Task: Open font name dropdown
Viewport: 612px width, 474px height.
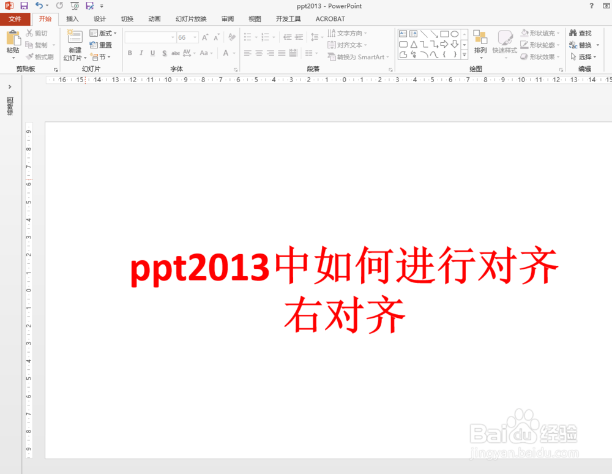Action: click(173, 37)
